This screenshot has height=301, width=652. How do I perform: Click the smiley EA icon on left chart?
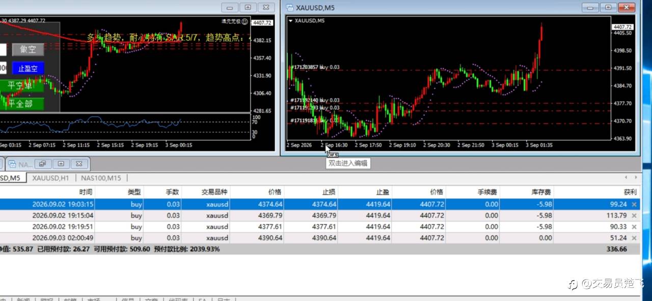pos(245,21)
